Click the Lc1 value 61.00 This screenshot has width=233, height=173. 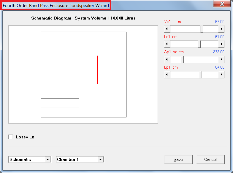220,37
